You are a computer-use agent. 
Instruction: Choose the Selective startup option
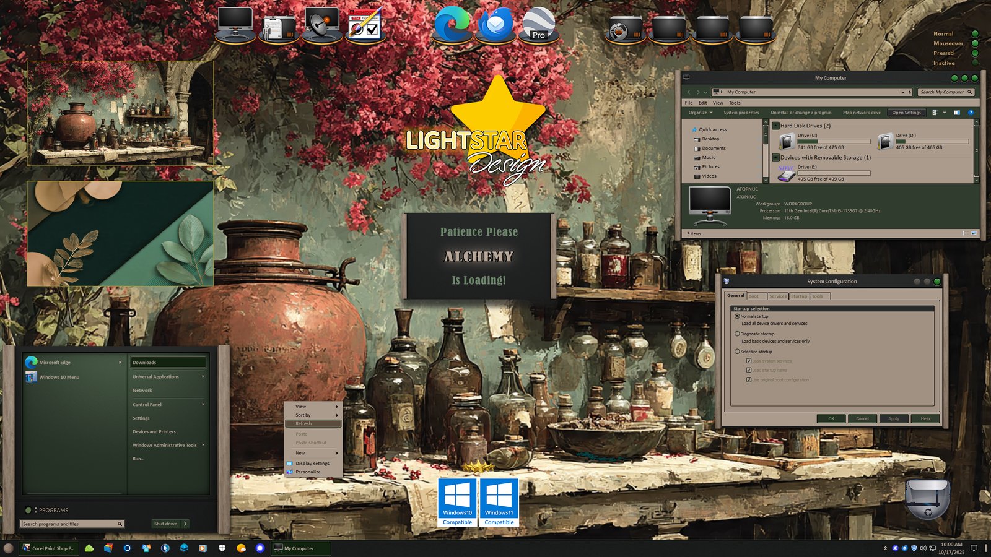[737, 352]
